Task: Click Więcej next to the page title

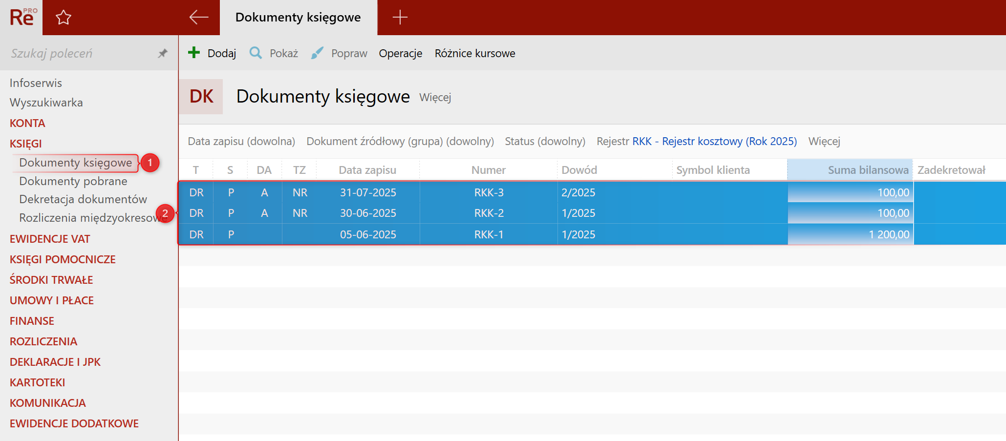Action: [435, 97]
